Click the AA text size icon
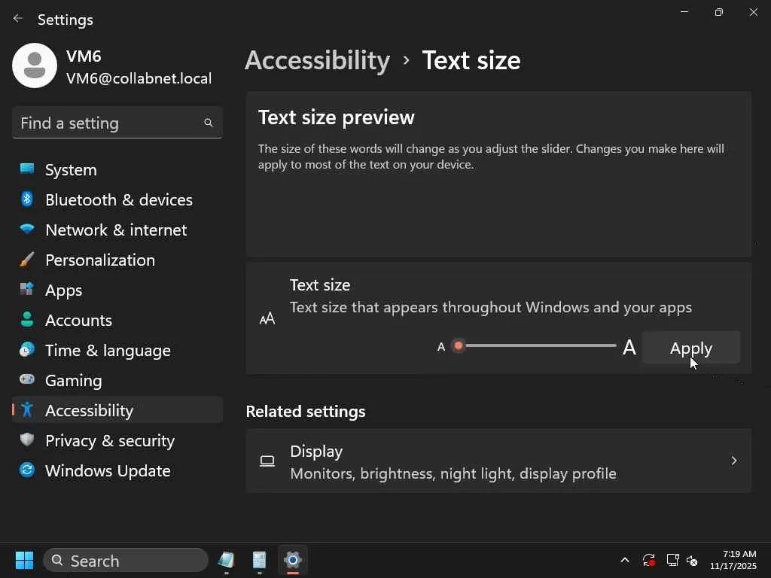 pos(267,319)
